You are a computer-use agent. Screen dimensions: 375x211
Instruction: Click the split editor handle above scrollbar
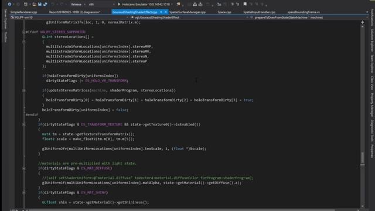click(363, 22)
